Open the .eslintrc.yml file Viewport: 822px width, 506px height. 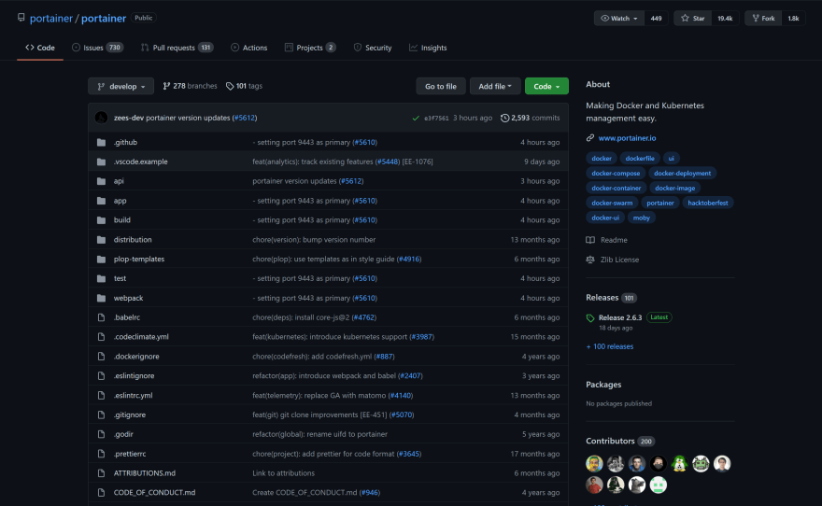coord(134,396)
